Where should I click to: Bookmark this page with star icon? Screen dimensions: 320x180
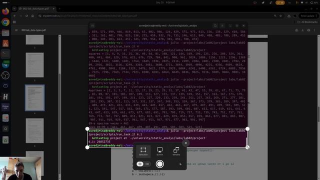[x=281, y=15]
